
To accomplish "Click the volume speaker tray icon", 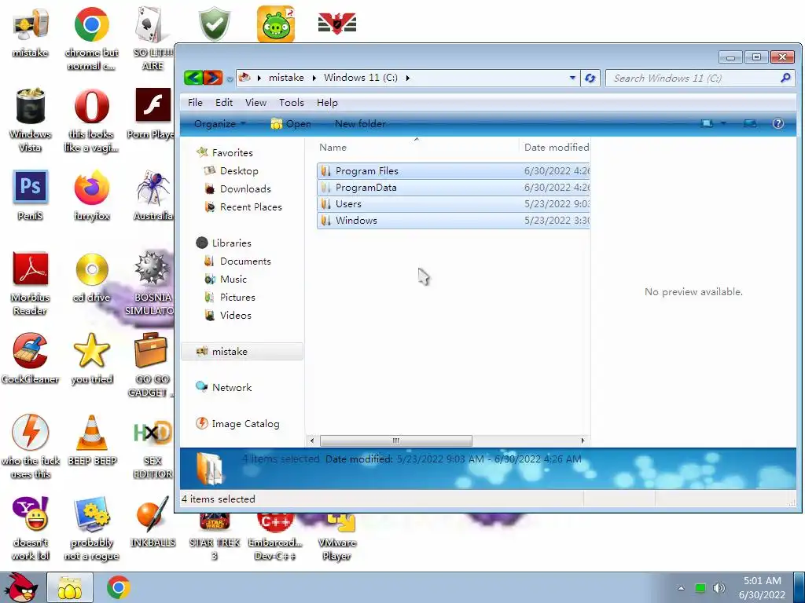I will point(719,588).
